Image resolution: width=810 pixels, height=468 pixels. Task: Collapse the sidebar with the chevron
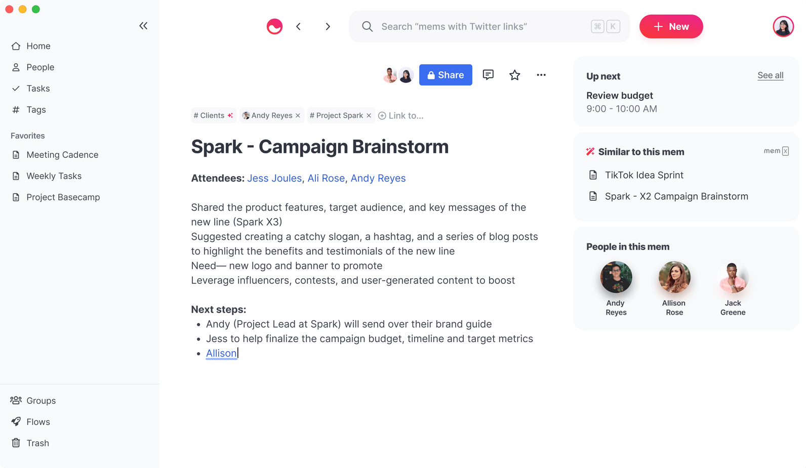[143, 25]
